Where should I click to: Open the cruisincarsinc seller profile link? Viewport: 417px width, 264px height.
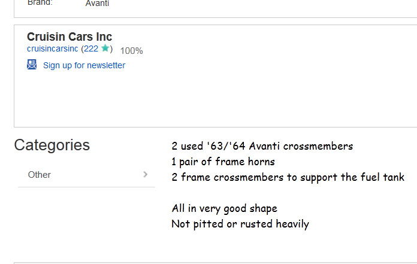click(x=53, y=49)
